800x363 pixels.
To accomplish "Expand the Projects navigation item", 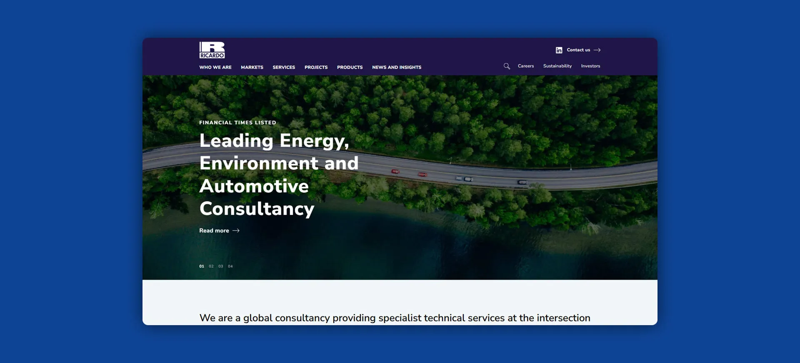I will point(316,67).
